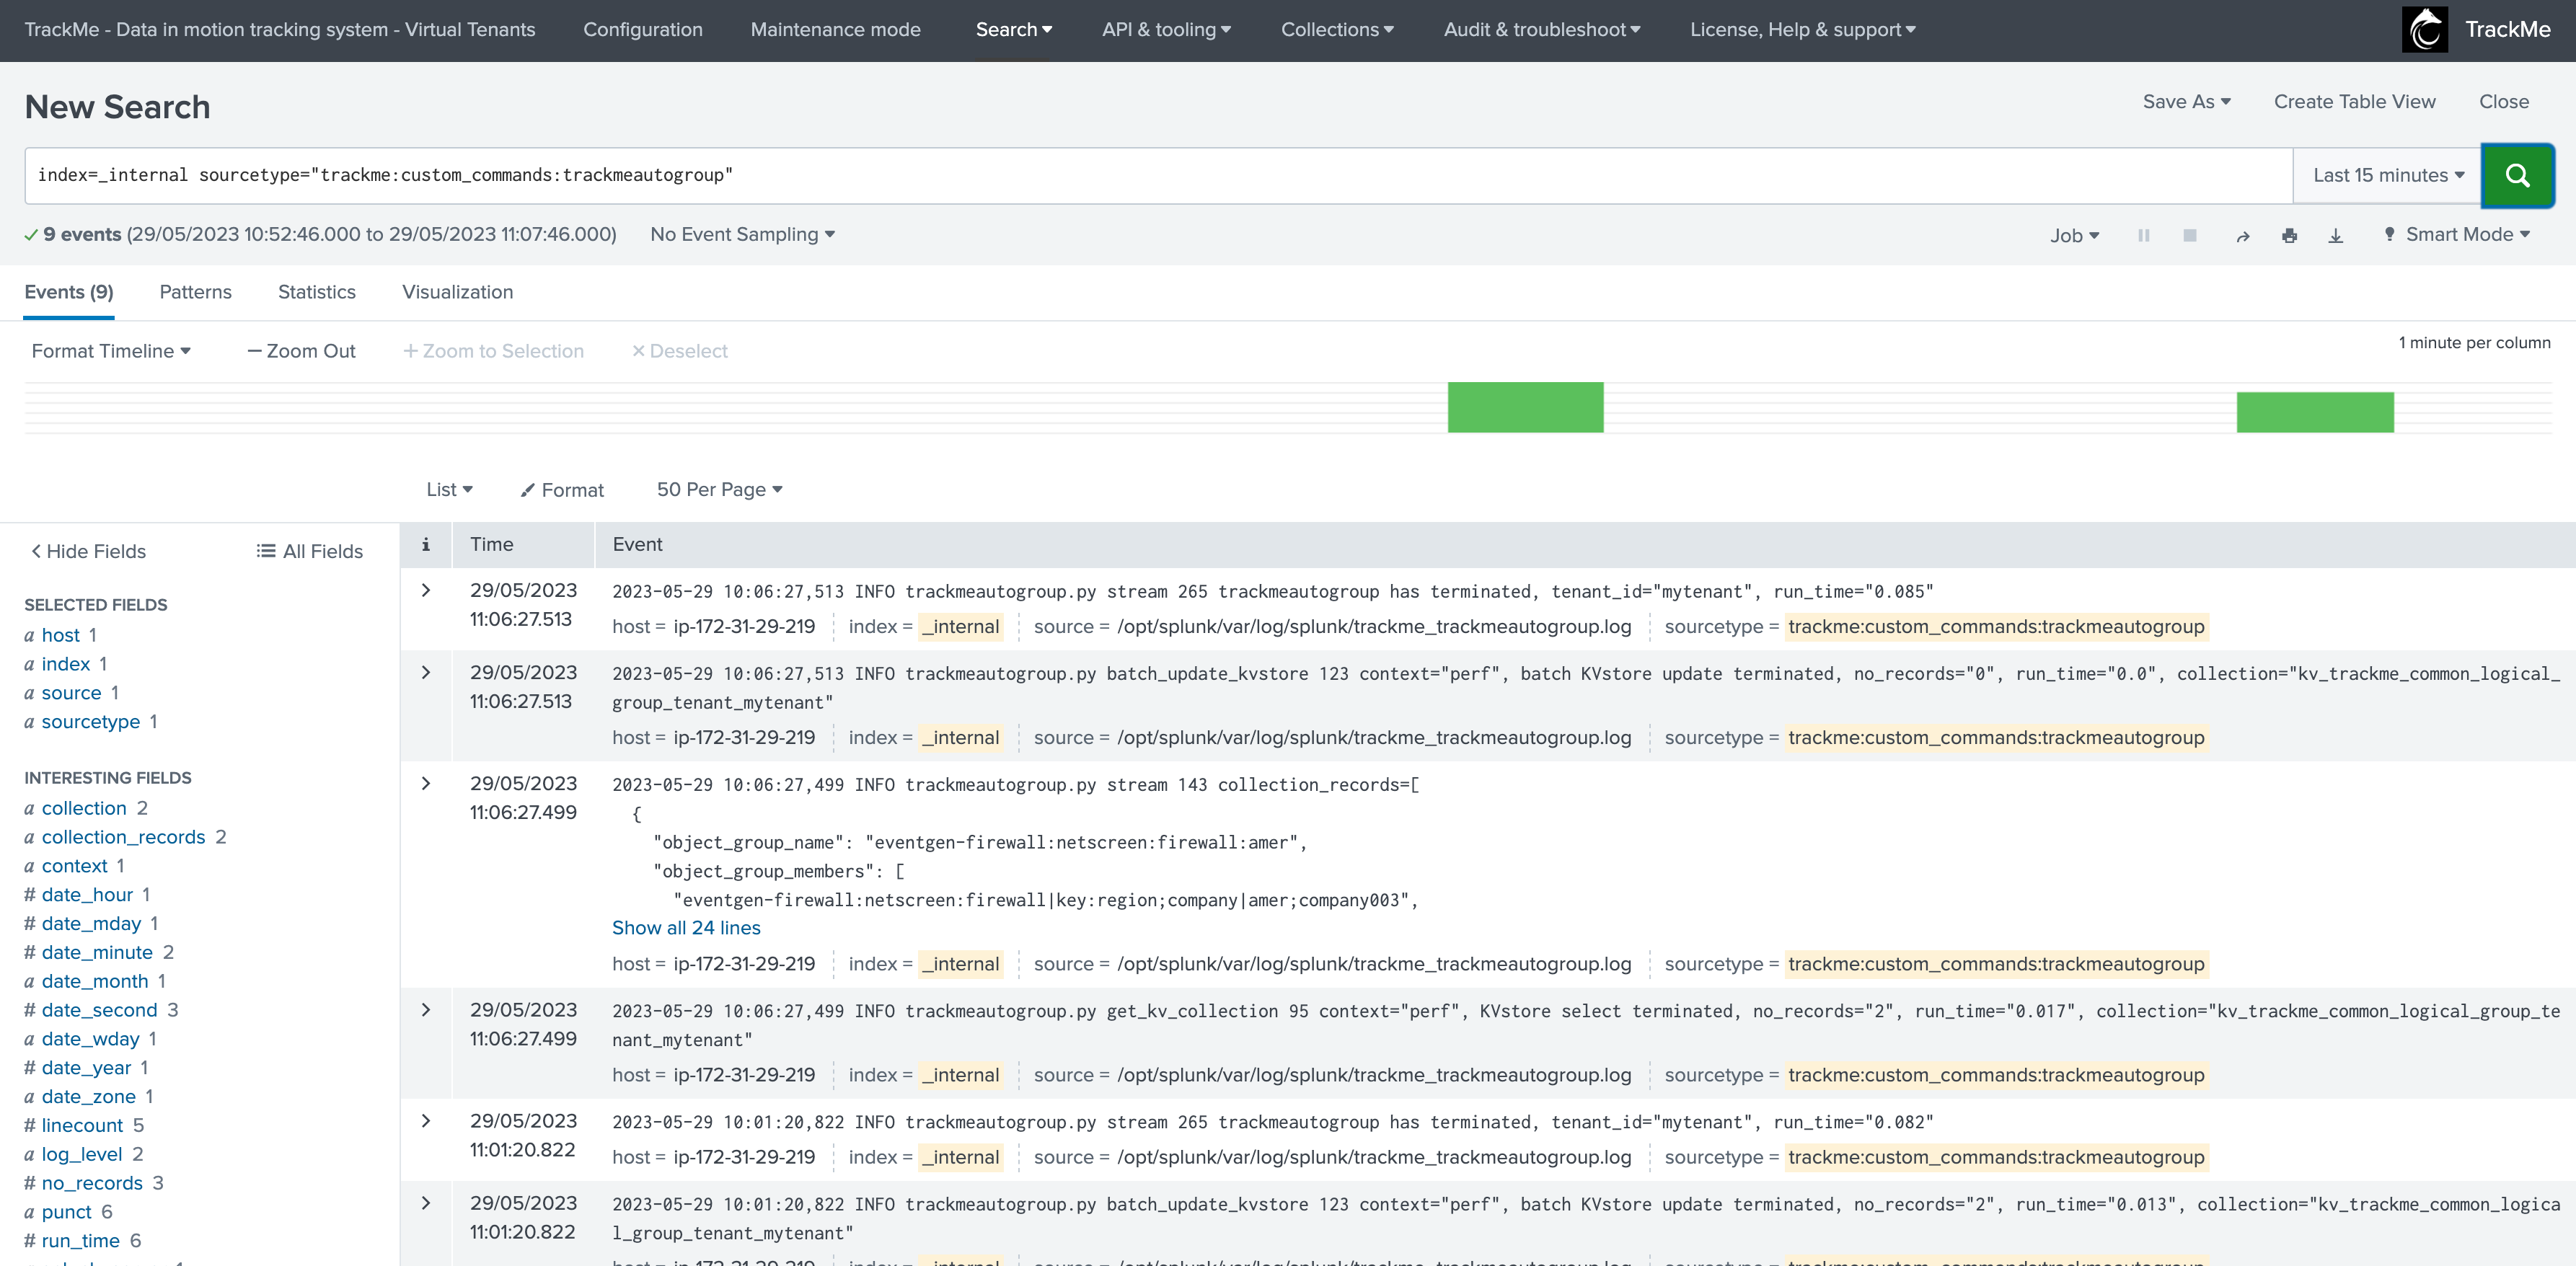
Task: Switch to the Statistics tab
Action: (x=316, y=292)
